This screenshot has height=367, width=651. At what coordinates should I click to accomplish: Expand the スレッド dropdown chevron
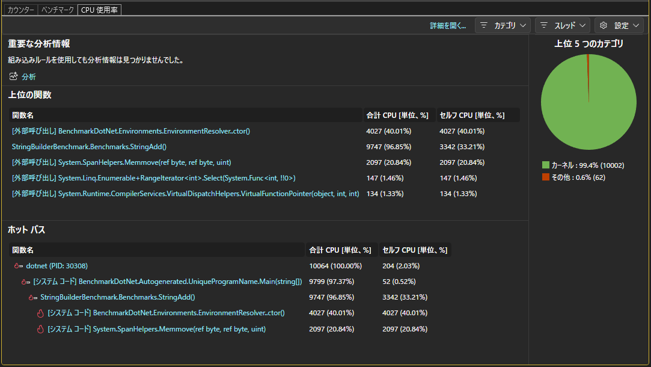pyautogui.click(x=582, y=25)
